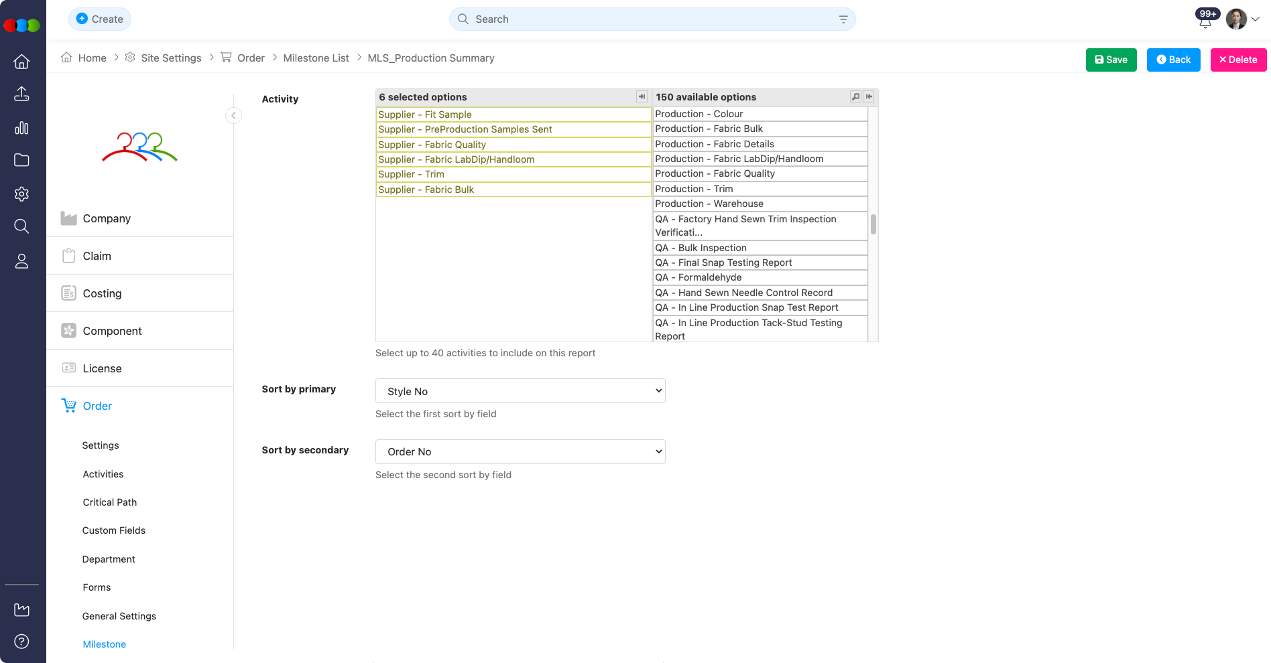Click the help question mark icon at bottom
Screen dimensions: 1271x663
(x=22, y=641)
